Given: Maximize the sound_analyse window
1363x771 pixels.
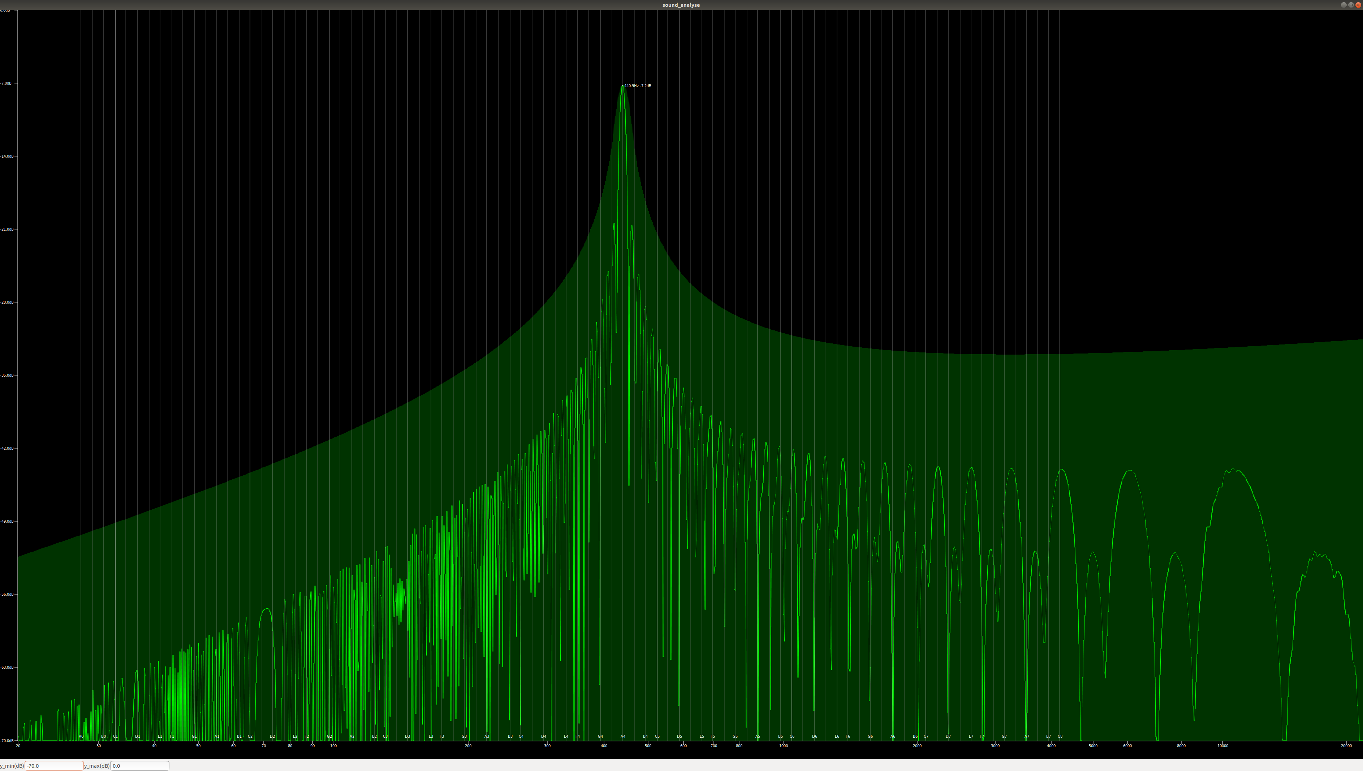Looking at the screenshot, I should [1351, 5].
